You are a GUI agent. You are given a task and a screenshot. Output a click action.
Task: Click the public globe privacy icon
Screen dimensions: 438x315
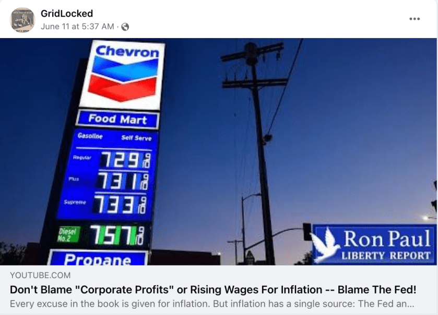tap(125, 27)
